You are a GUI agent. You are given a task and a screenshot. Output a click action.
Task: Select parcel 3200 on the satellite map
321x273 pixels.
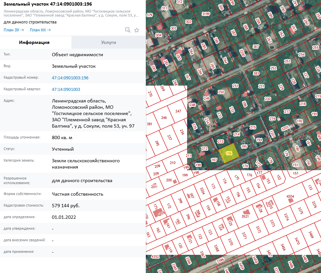tap(242, 53)
